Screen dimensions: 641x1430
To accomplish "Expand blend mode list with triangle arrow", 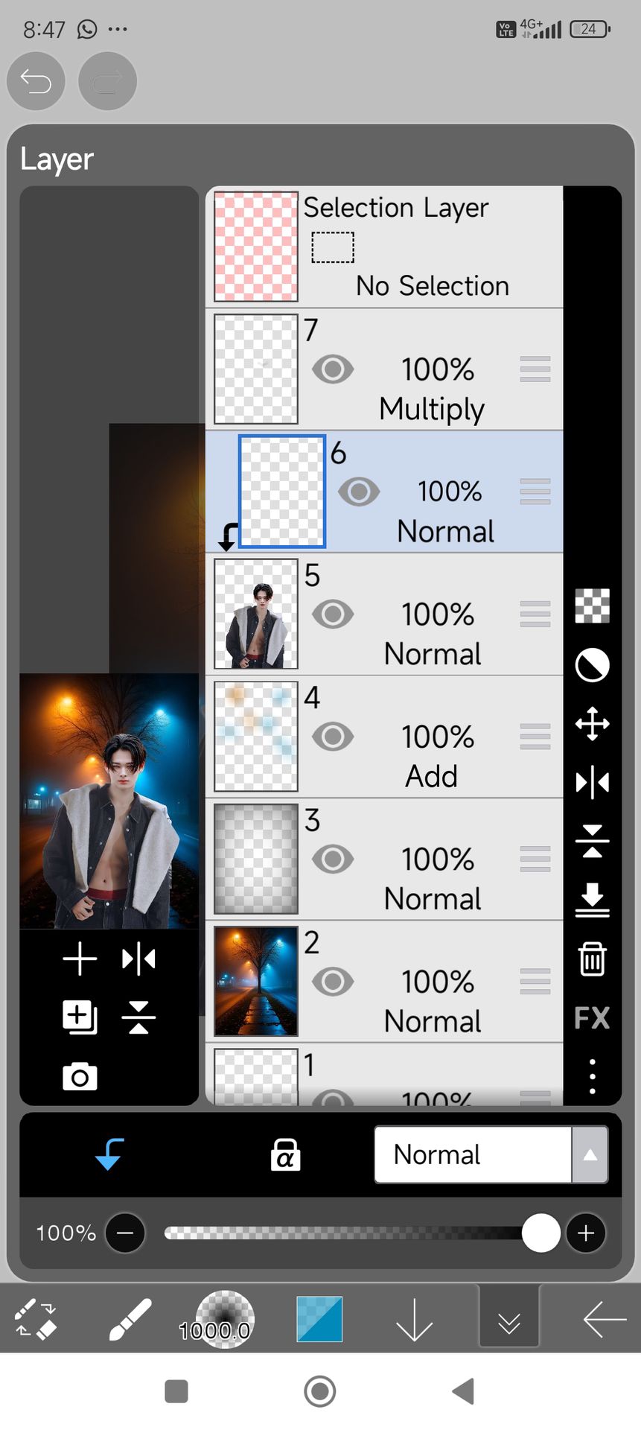I will pyautogui.click(x=590, y=1154).
